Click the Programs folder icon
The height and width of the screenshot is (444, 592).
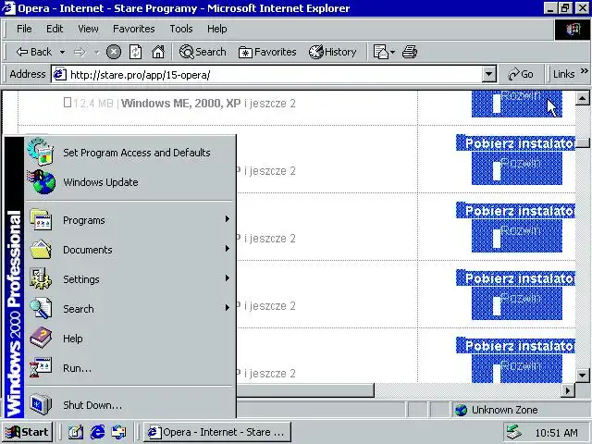click(41, 219)
